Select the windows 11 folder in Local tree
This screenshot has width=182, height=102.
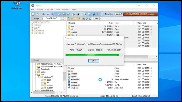coord(48,77)
